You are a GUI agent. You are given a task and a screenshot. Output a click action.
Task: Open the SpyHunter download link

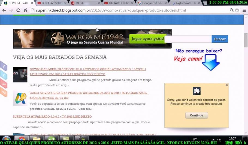click(93, 135)
